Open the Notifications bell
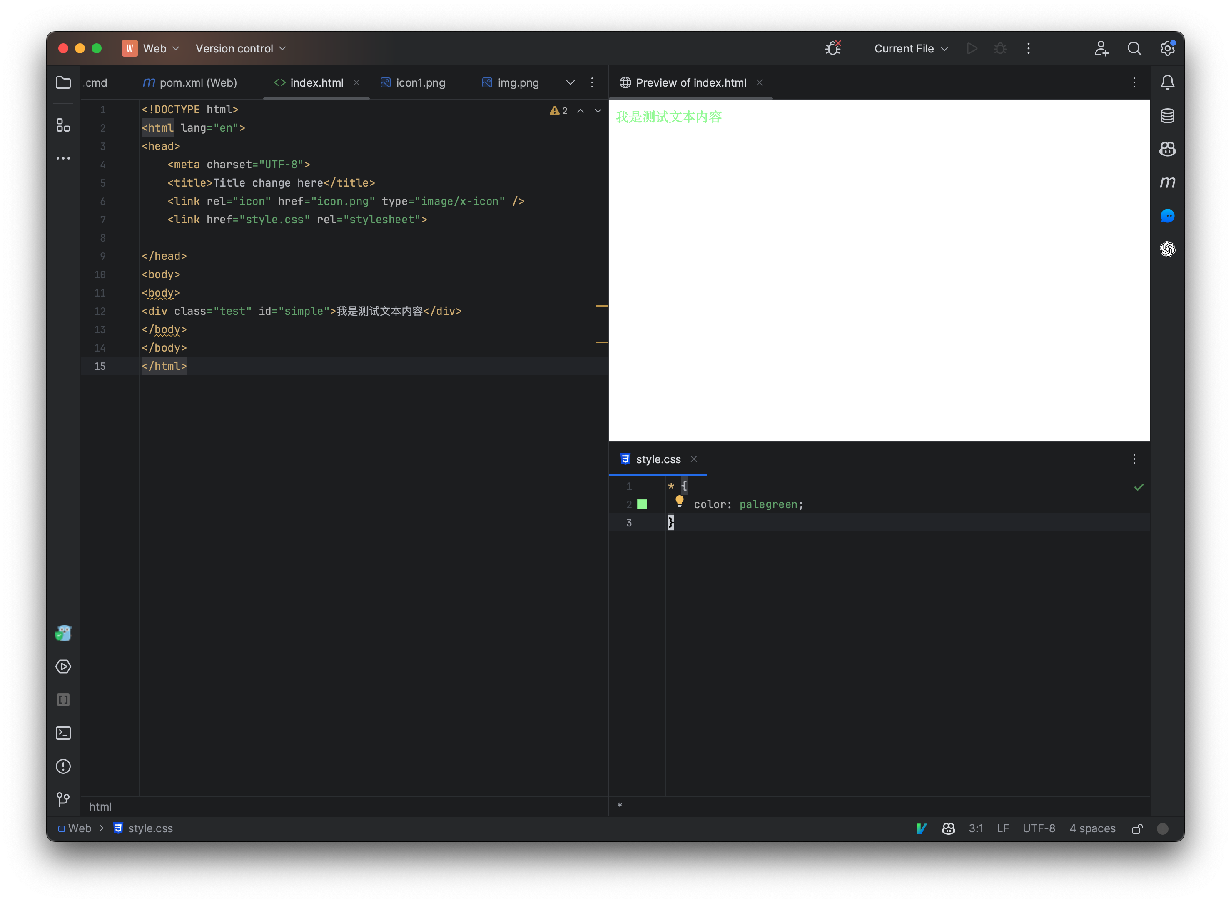This screenshot has width=1231, height=903. coord(1168,82)
